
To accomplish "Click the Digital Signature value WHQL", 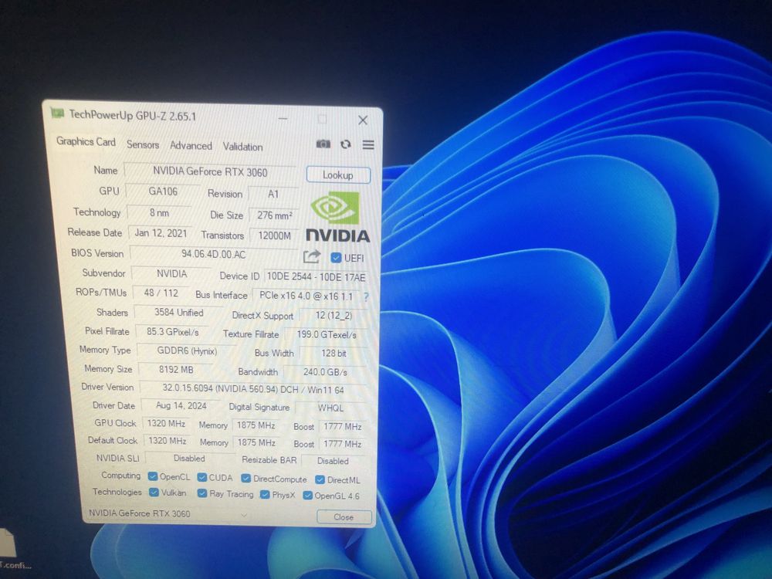I will 331,408.
